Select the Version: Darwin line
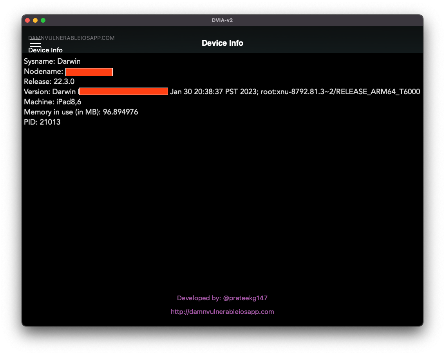Screen dimensions: 445x355 [222, 91]
